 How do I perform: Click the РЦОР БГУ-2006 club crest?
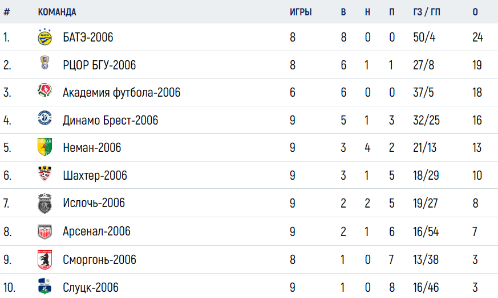(x=45, y=63)
